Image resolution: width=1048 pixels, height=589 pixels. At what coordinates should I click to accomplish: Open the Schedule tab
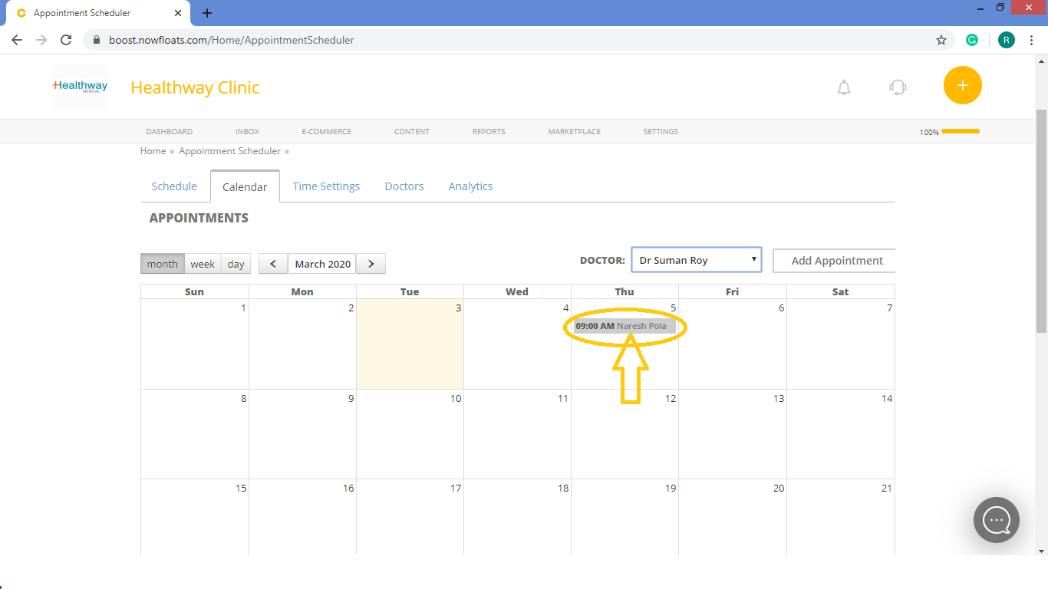[x=174, y=186]
